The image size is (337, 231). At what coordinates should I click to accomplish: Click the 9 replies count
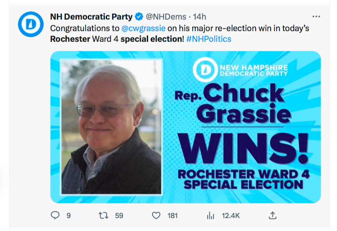pos(69,216)
